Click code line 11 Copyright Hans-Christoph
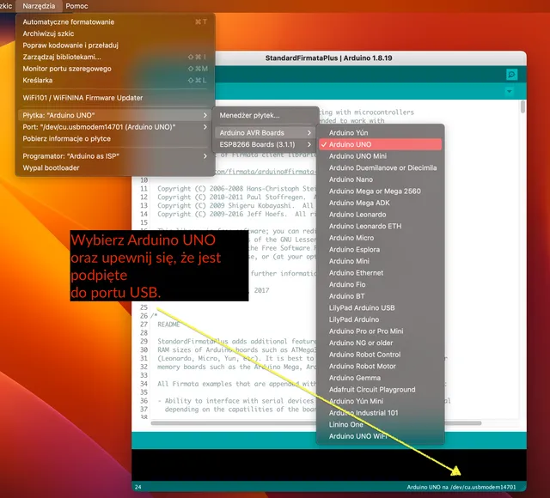 click(x=237, y=189)
